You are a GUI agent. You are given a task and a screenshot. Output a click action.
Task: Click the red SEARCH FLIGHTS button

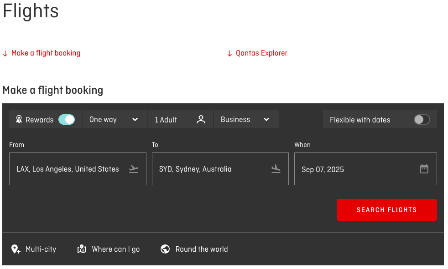click(386, 210)
